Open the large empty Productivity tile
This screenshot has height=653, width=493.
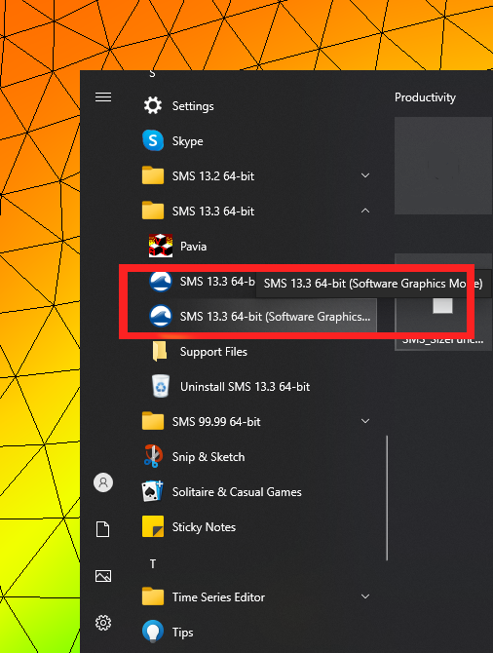tap(443, 166)
